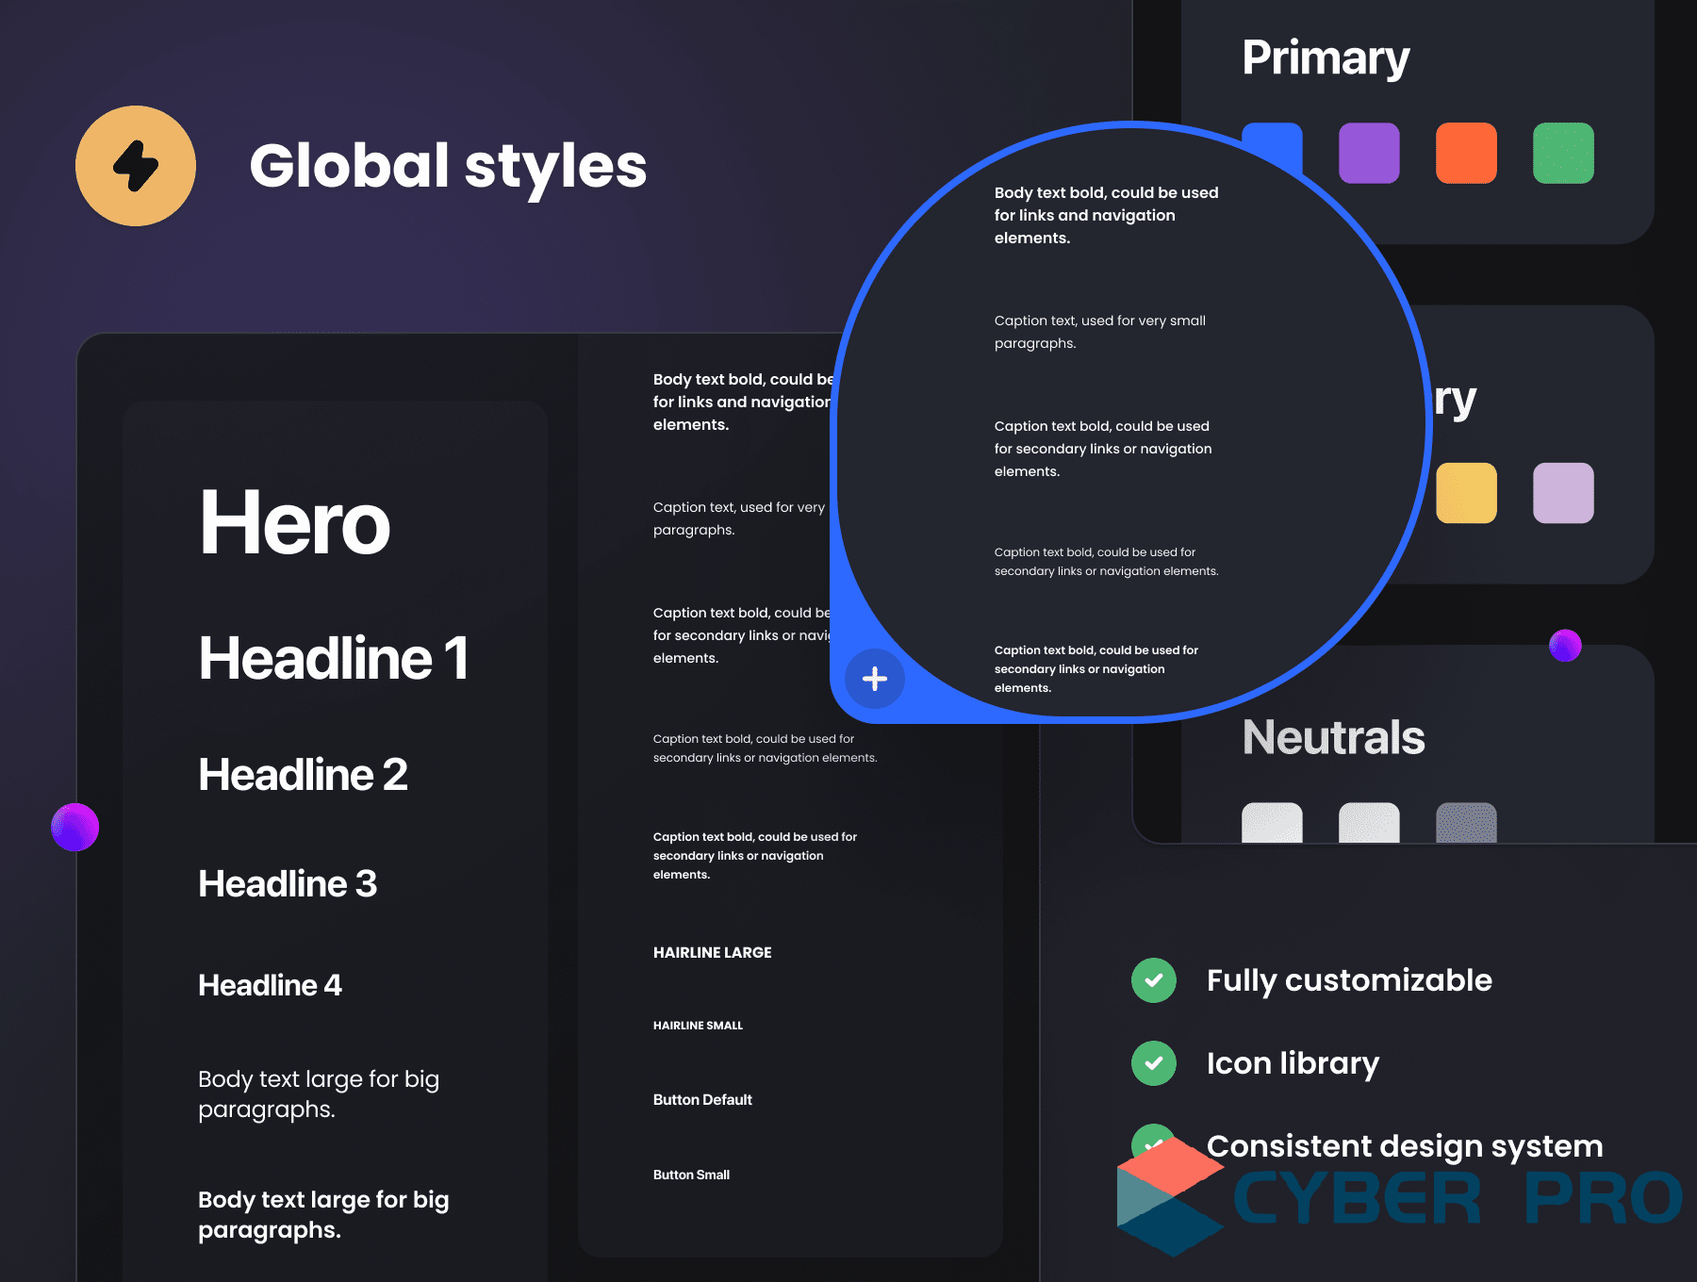Viewport: 1697px width, 1282px height.
Task: Select the orange Primary color swatch
Action: (1466, 153)
